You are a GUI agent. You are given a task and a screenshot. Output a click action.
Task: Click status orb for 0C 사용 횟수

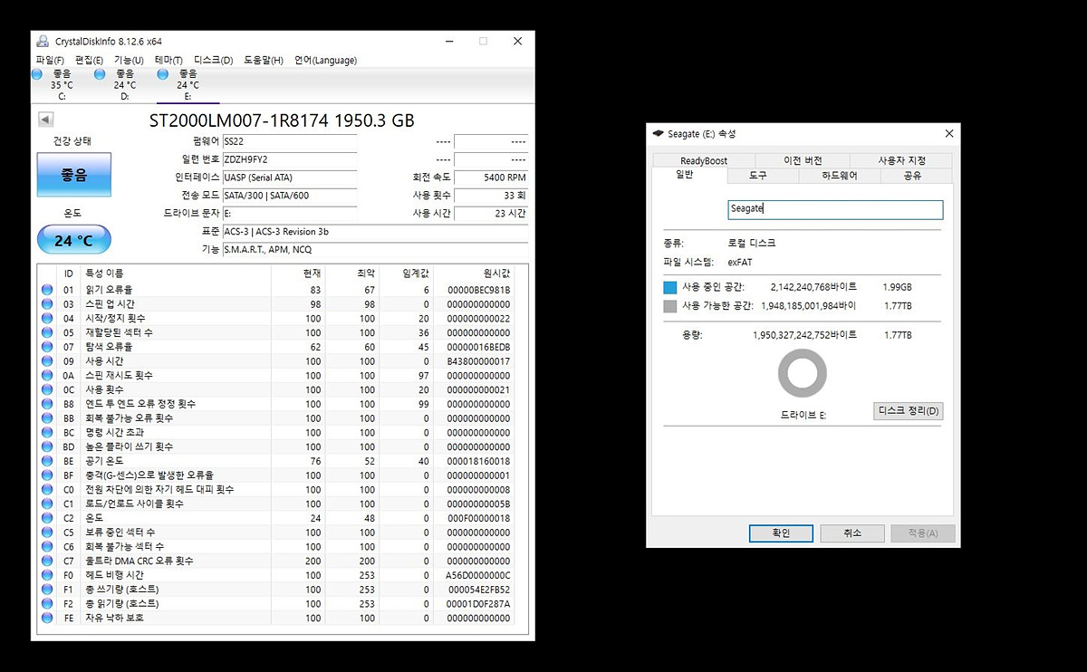[47, 389]
